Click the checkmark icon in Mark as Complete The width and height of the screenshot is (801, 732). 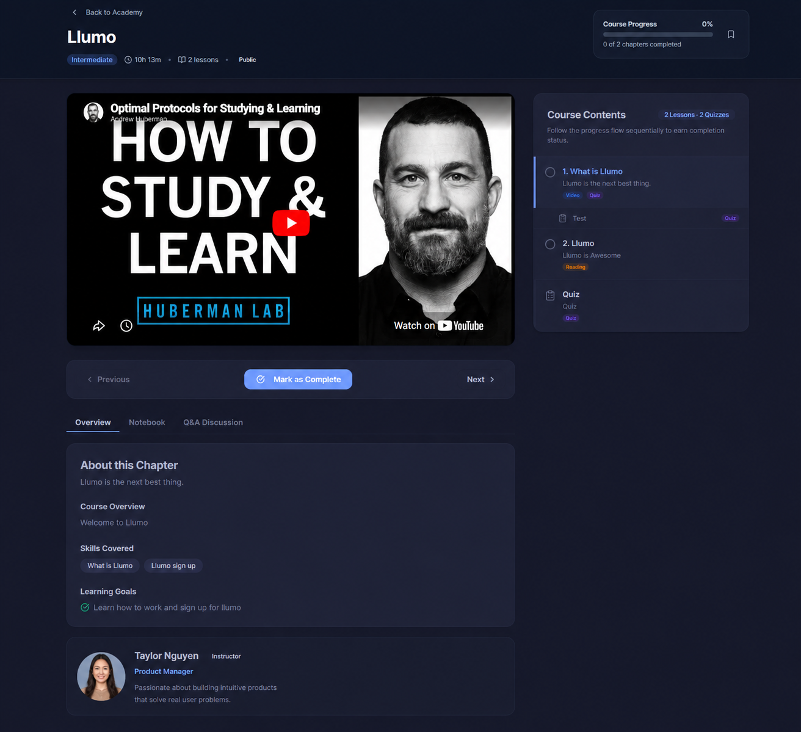(261, 379)
